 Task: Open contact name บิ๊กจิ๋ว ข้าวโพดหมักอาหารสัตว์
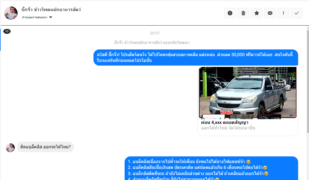(51, 10)
